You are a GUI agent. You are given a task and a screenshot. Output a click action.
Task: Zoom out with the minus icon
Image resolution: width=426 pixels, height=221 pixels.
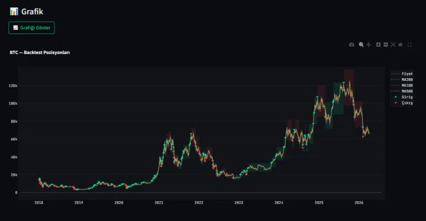tap(386, 44)
